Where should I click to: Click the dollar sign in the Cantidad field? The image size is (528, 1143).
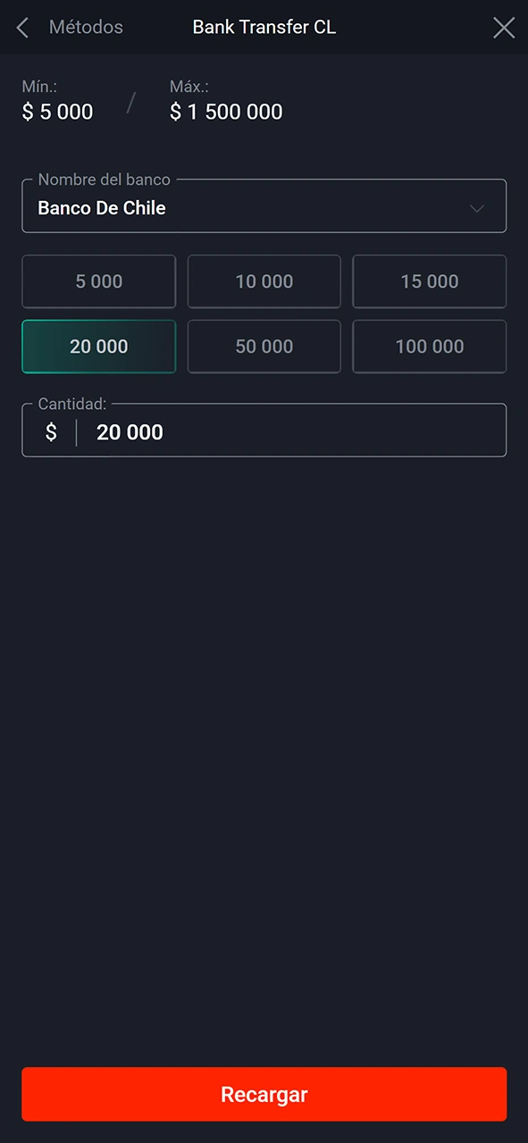51,432
